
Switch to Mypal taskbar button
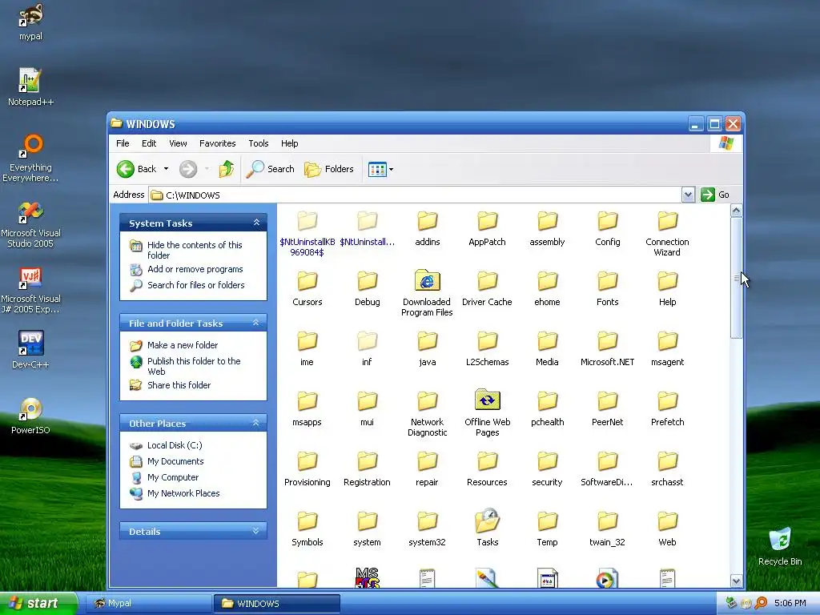click(x=148, y=604)
